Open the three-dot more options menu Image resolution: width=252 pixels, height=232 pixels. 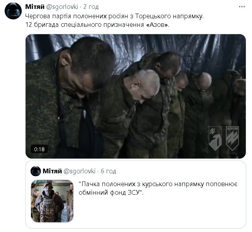[242, 7]
